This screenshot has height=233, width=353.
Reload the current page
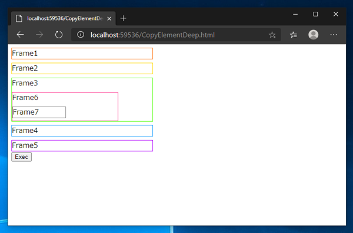pyautogui.click(x=59, y=35)
